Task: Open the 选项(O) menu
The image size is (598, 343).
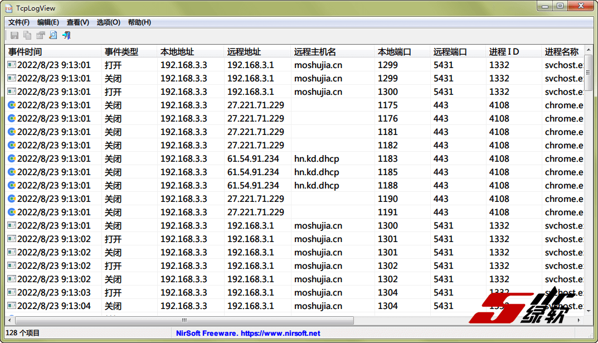Action: click(x=108, y=22)
